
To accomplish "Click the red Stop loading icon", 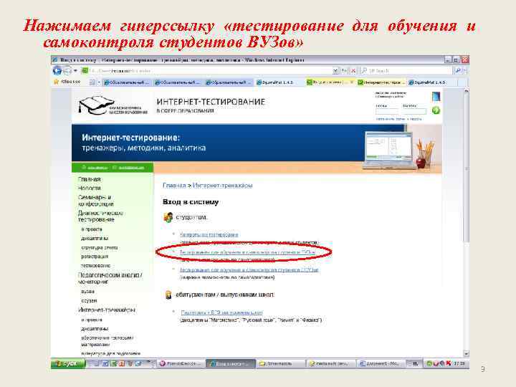I will click(353, 71).
